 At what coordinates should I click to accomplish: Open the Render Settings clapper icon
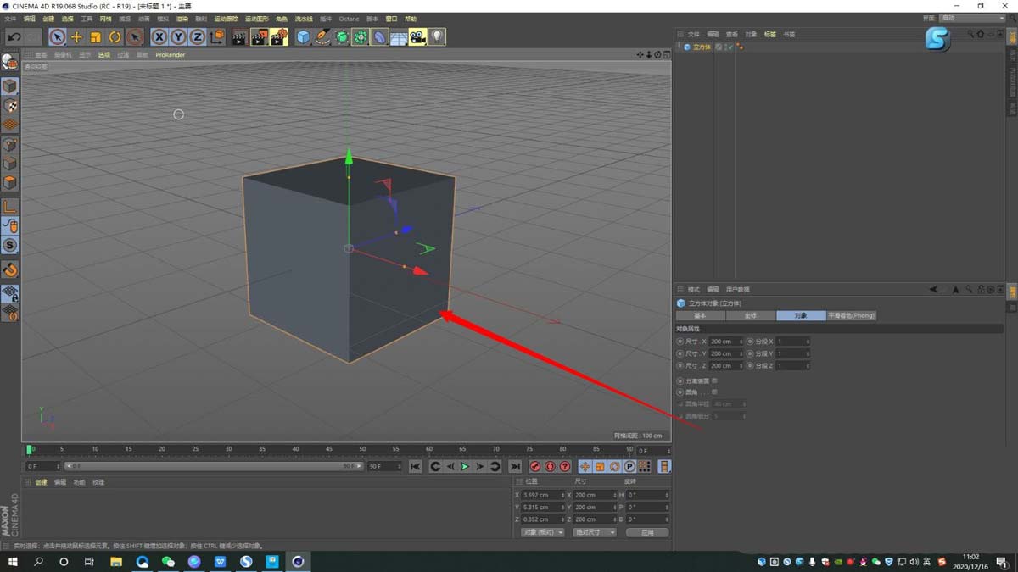click(x=279, y=36)
